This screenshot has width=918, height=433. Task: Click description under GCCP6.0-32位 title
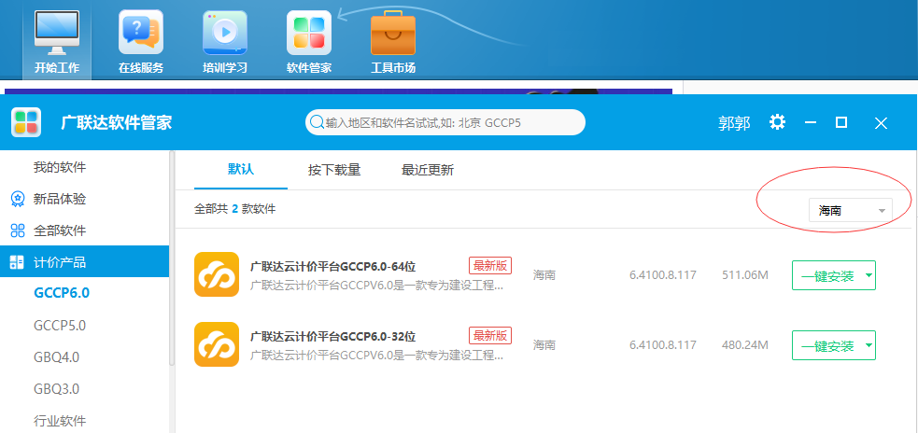[x=377, y=356]
